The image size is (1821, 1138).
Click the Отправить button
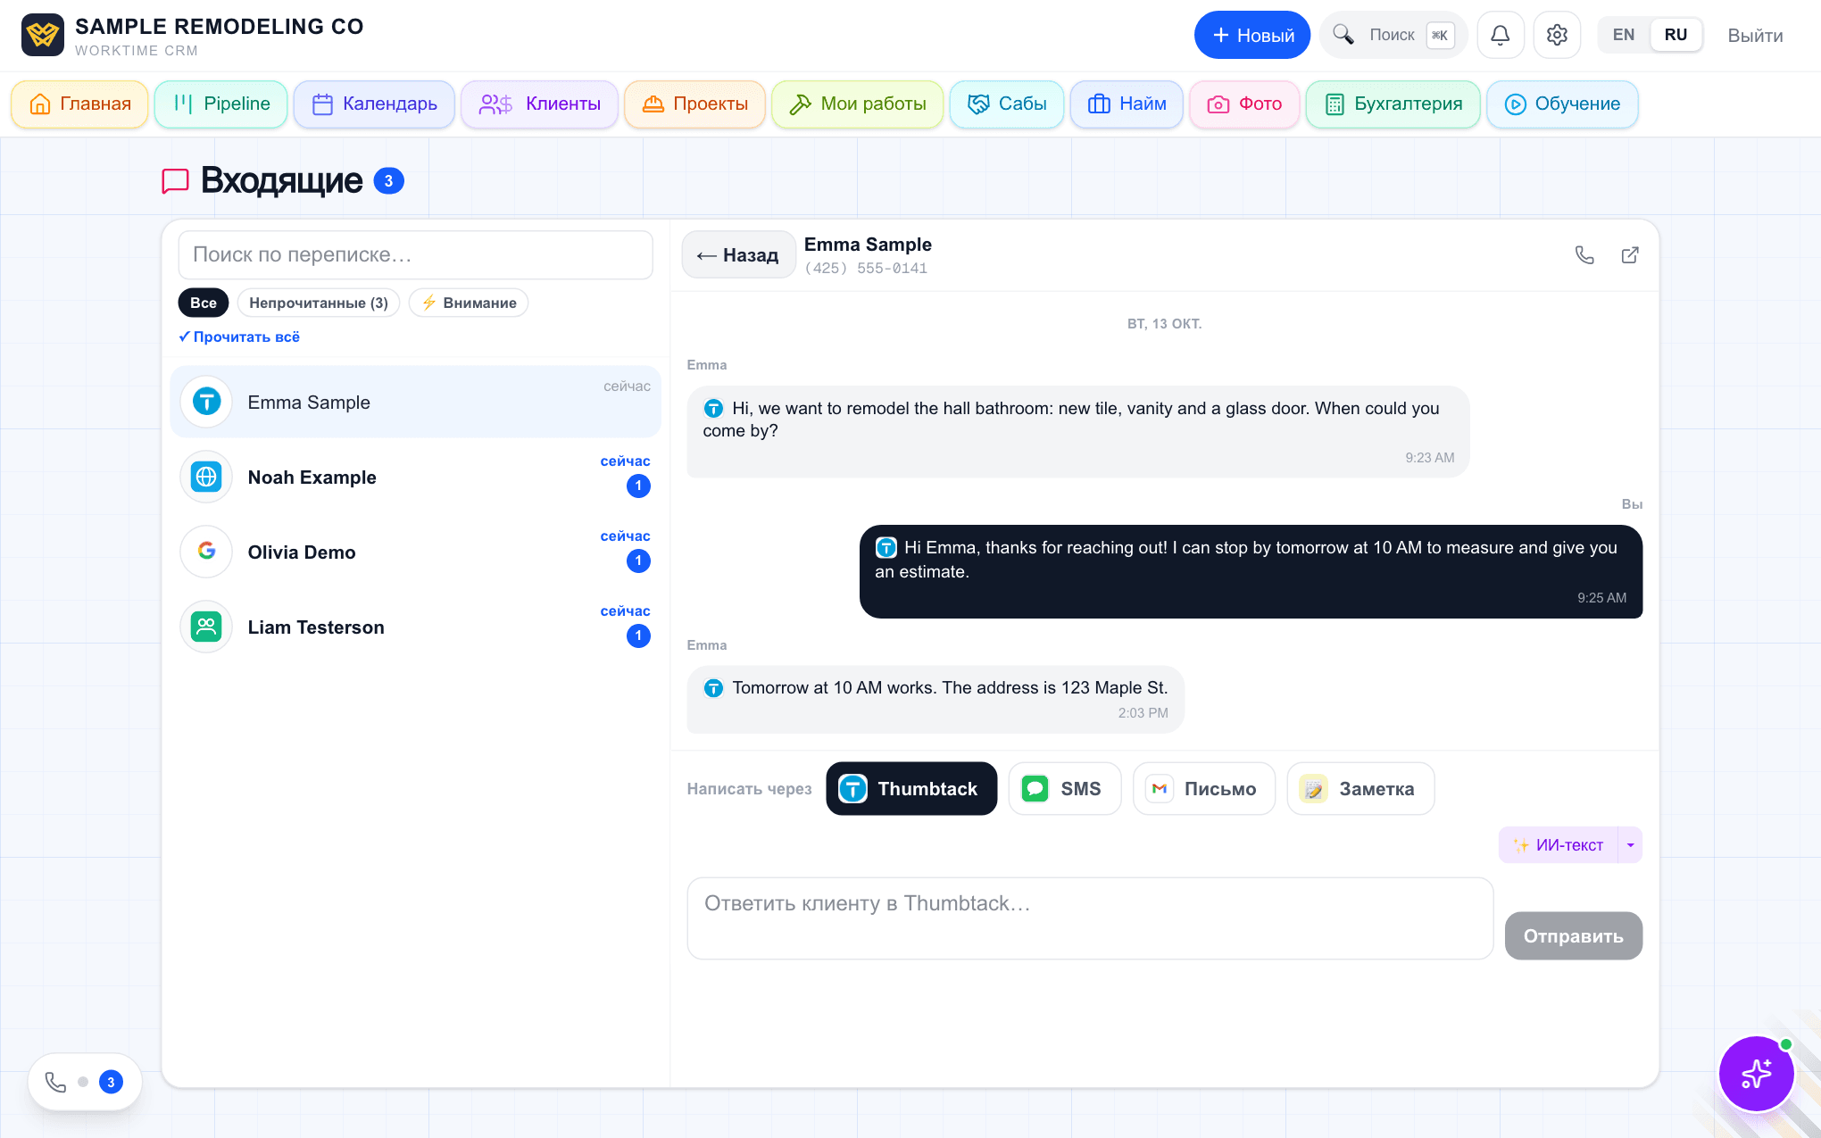click(1574, 936)
